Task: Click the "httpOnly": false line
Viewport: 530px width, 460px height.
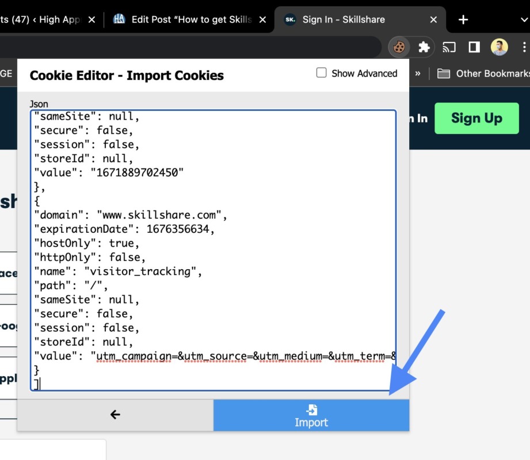Action: tap(90, 258)
